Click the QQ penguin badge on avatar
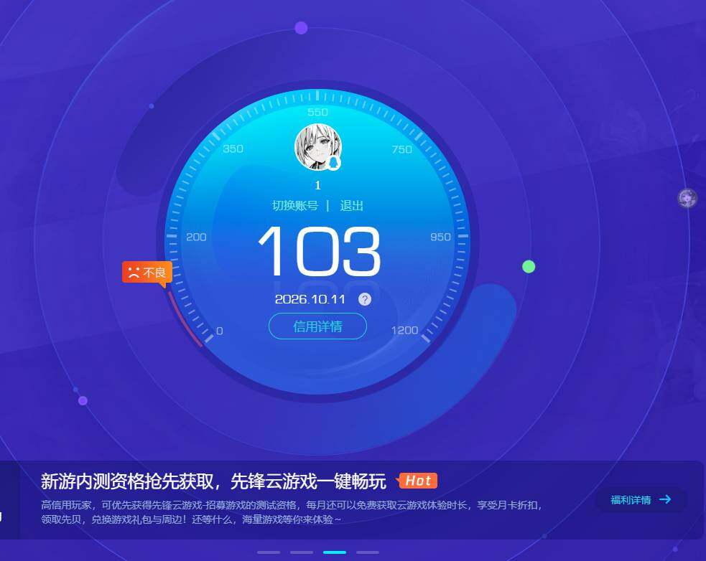 [334, 162]
